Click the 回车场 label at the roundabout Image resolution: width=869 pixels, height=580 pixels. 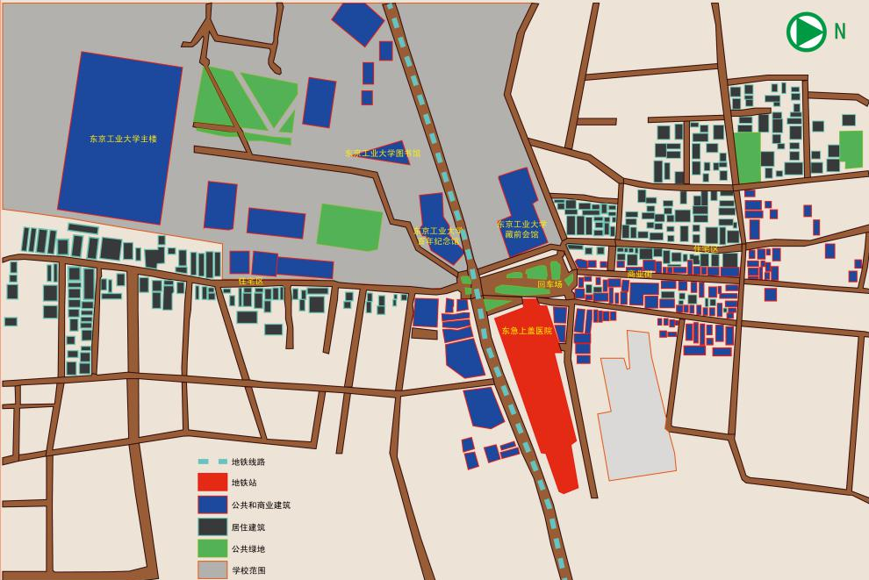pyautogui.click(x=549, y=283)
